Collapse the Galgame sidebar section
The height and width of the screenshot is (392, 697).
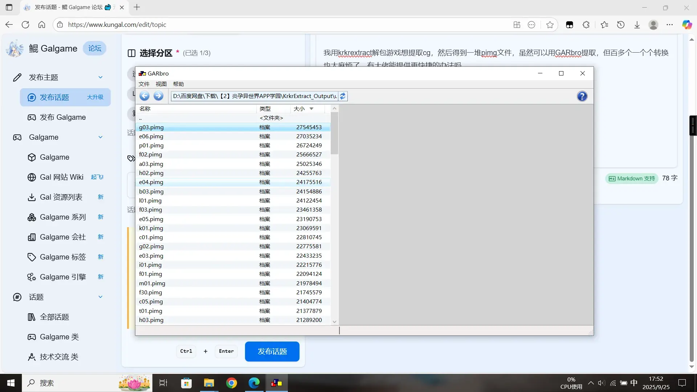pos(101,137)
